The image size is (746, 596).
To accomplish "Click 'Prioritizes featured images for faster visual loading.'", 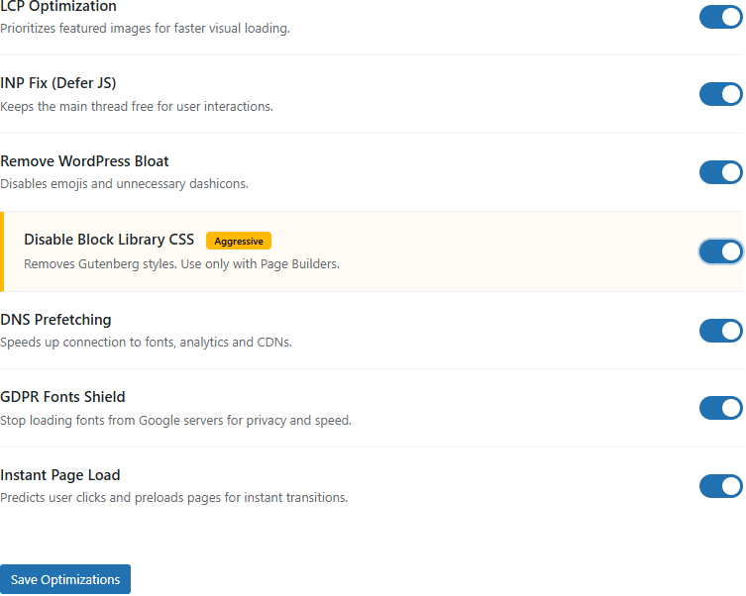I will coord(145,29).
